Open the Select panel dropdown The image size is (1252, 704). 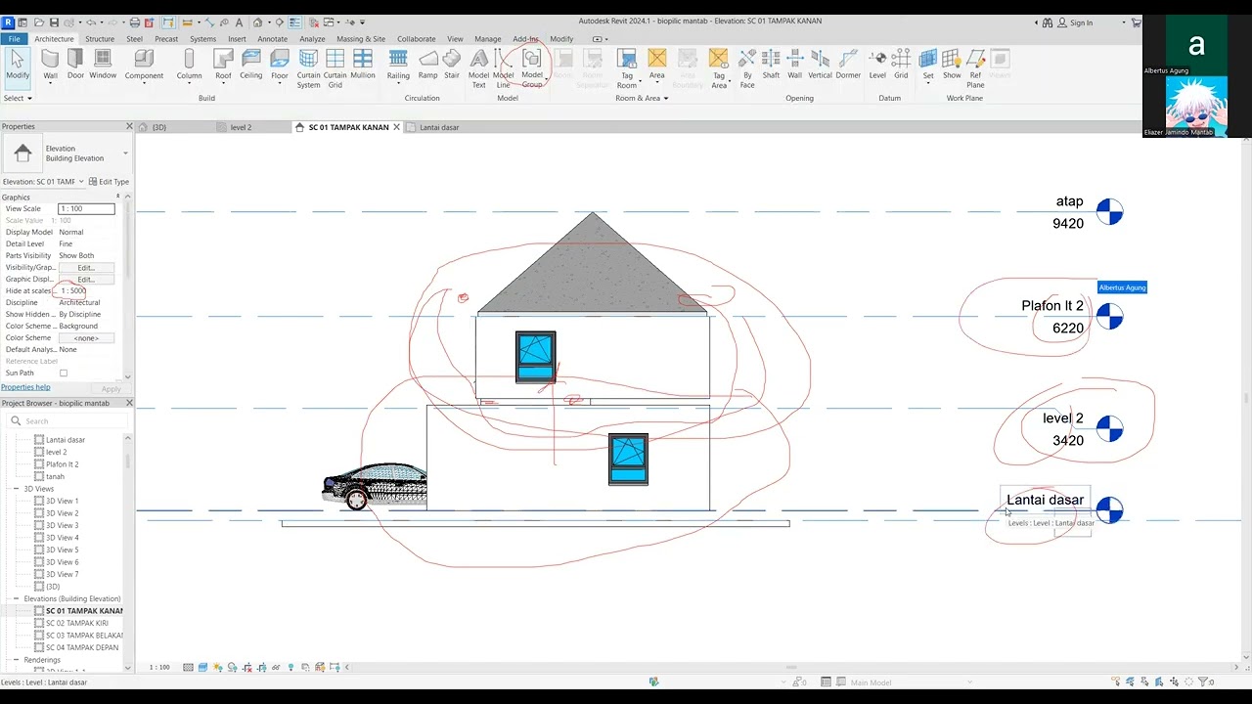[18, 98]
